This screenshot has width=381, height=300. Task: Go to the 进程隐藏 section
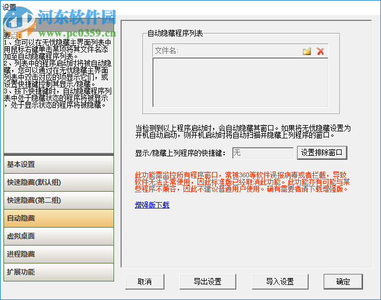[x=59, y=254]
